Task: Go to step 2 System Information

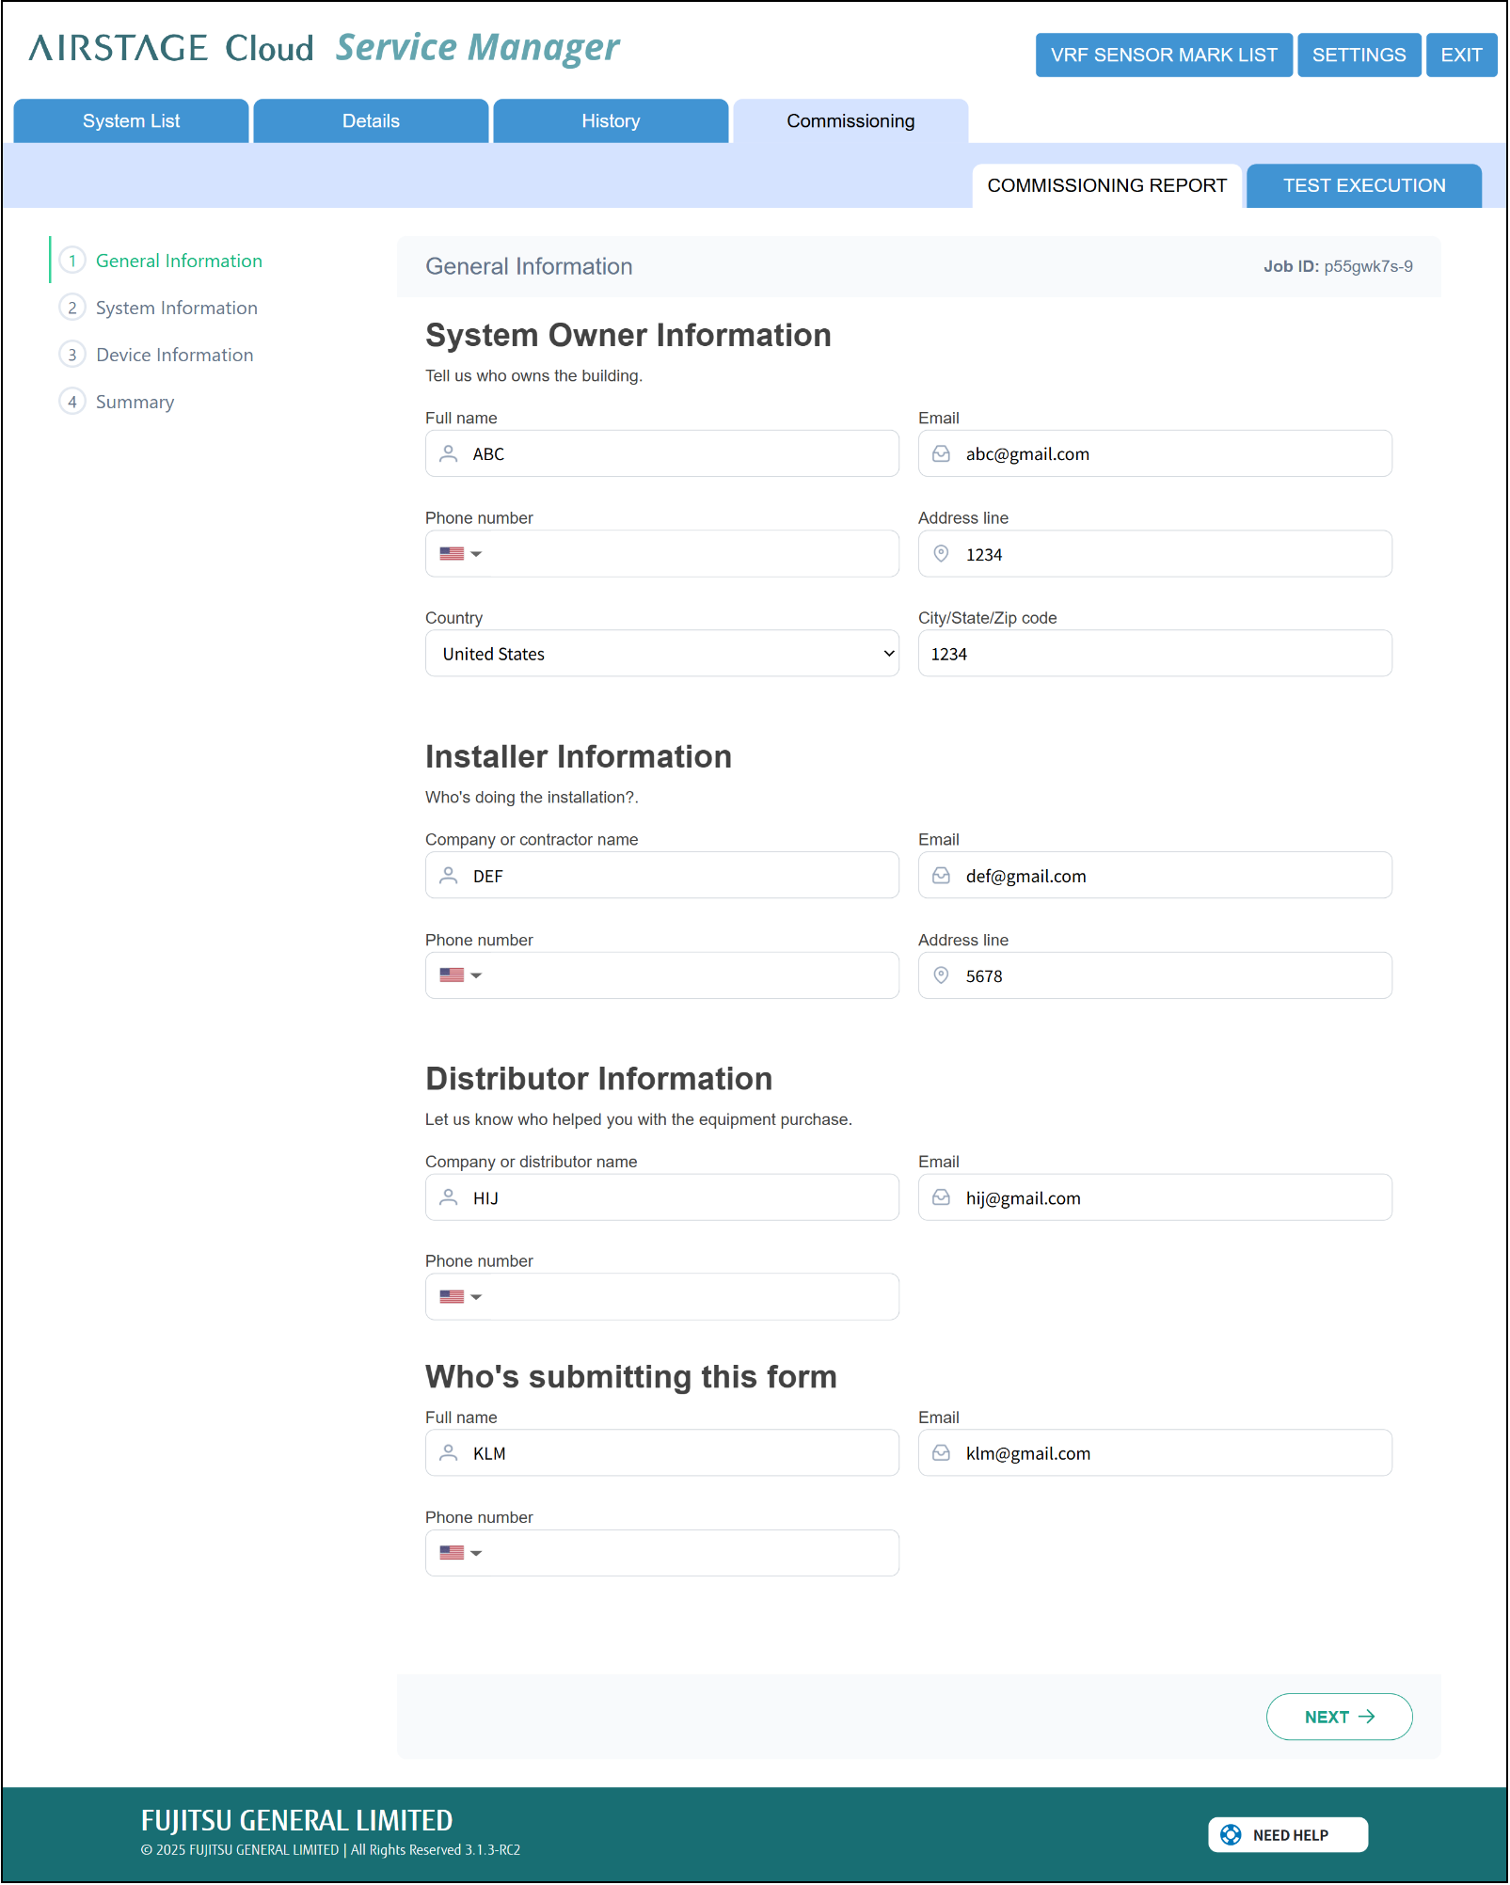Action: pos(176,308)
